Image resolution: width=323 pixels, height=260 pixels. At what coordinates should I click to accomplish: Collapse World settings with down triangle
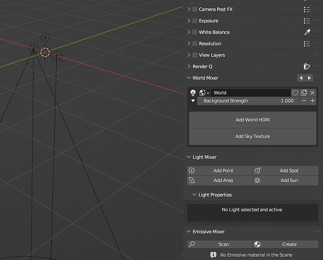[193, 101]
